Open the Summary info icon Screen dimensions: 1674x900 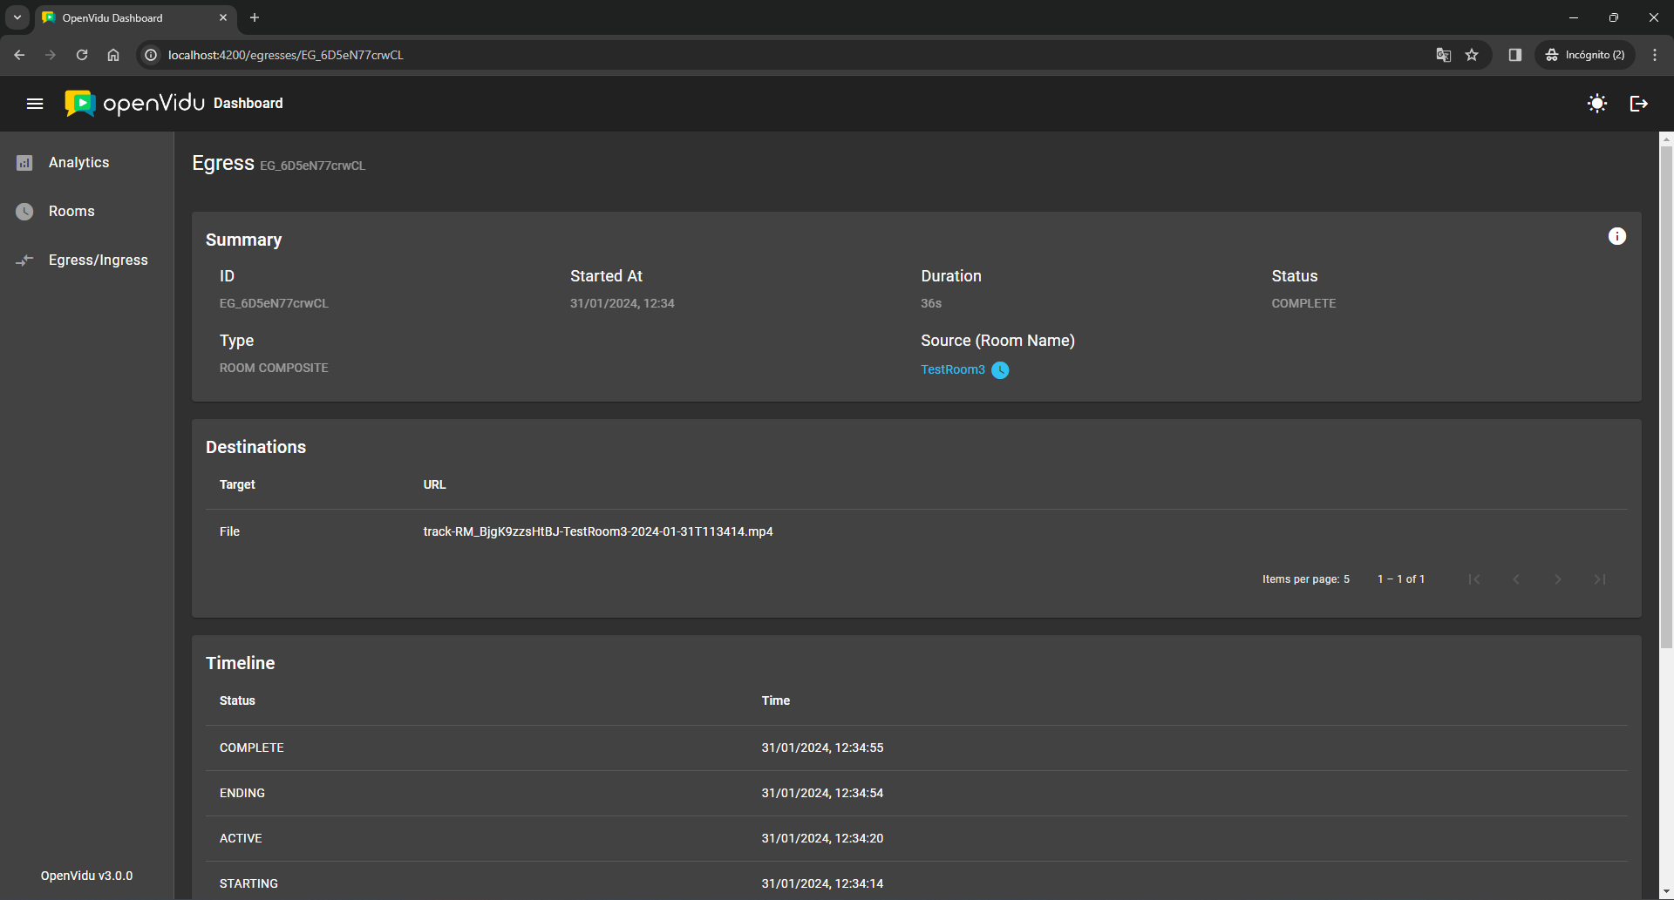tap(1616, 236)
